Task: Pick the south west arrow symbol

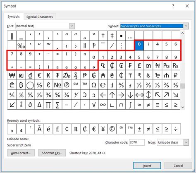Action: tap(12, 105)
